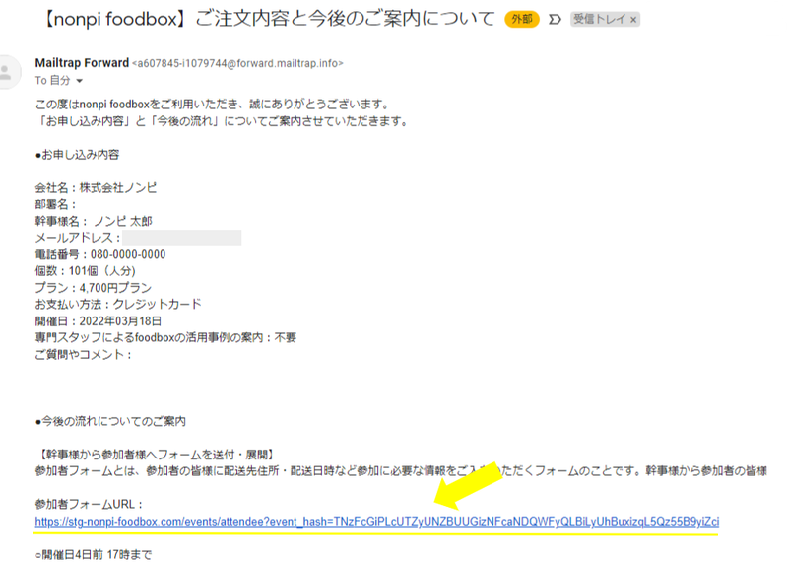This screenshot has height=564, width=788.
Task: Click the 外部 external sender badge
Action: (522, 19)
